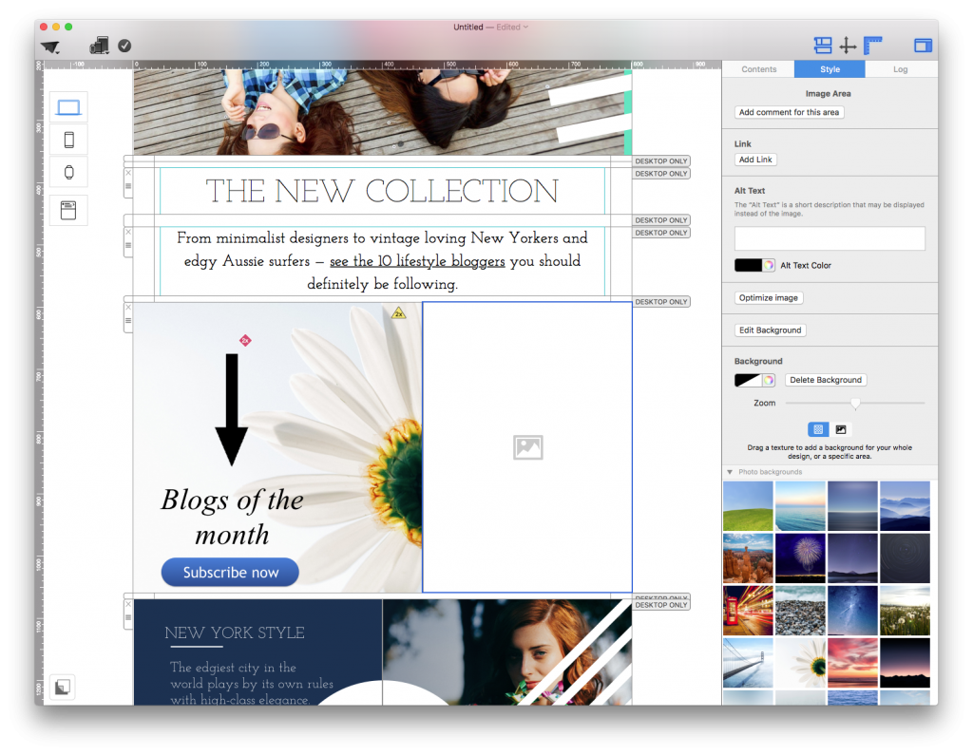Select the texture backgrounds toggle button
The height and width of the screenshot is (755, 973).
point(818,429)
